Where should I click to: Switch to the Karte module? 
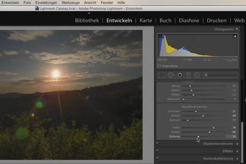146,20
